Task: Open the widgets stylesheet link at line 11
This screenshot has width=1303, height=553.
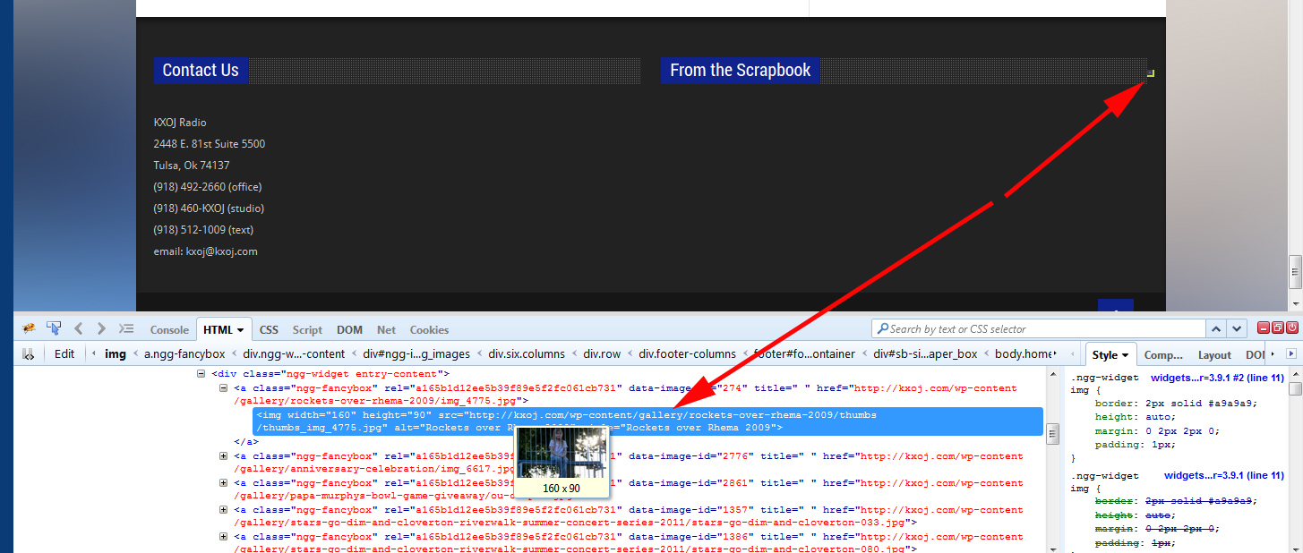Action: coord(1217,378)
